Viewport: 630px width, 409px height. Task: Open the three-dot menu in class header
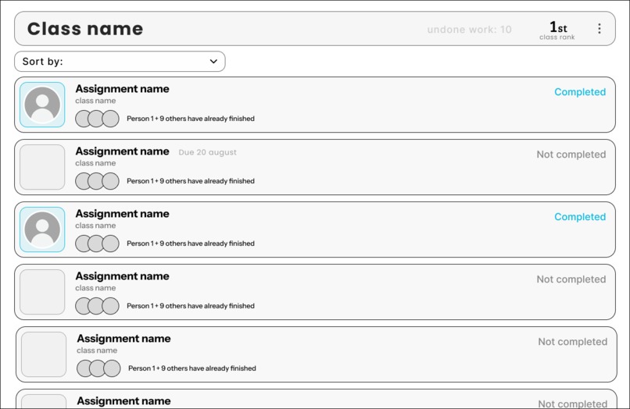click(x=599, y=29)
